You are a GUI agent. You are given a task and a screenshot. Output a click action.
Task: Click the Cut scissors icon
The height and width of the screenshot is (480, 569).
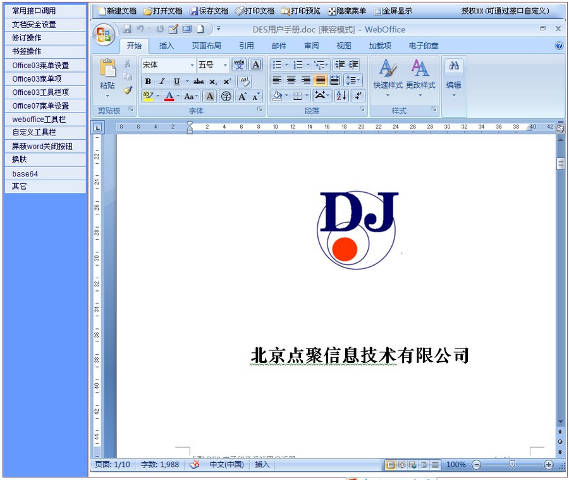tap(127, 63)
